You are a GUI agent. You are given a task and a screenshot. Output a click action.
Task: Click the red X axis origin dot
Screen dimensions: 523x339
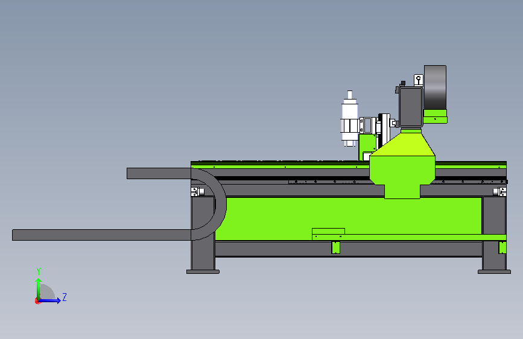click(37, 301)
